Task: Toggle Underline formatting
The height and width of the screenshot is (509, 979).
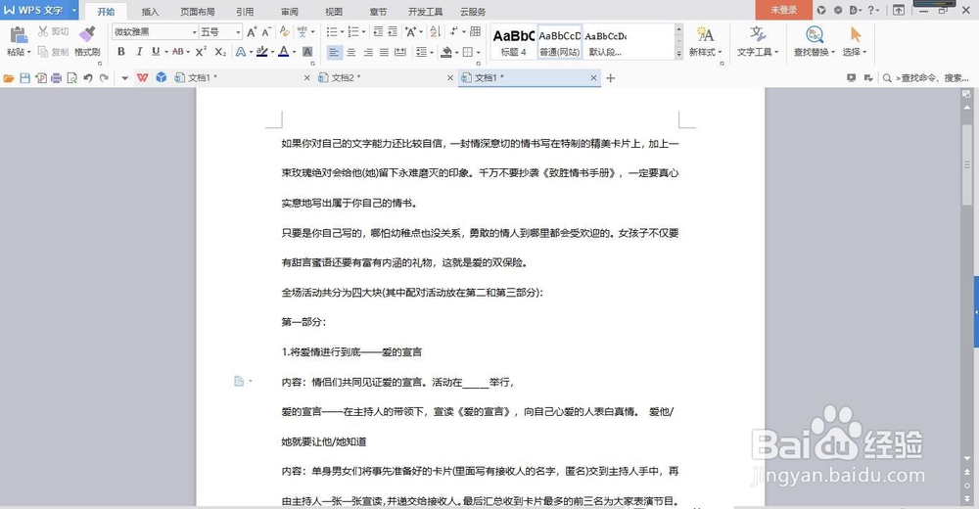Action: pos(156,52)
